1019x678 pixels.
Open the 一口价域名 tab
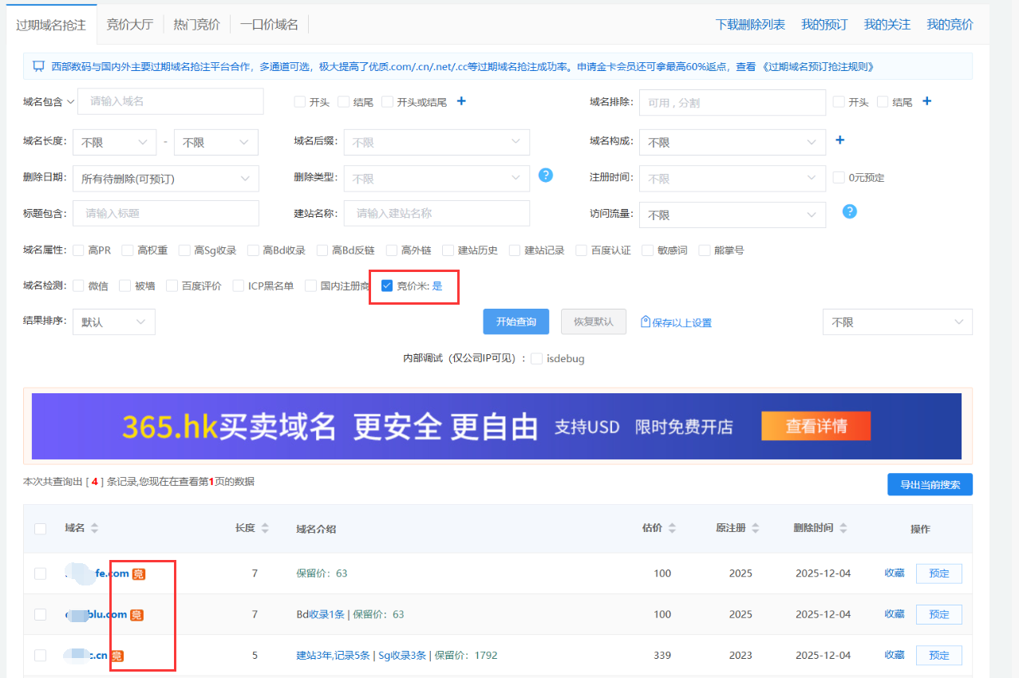pyautogui.click(x=269, y=25)
